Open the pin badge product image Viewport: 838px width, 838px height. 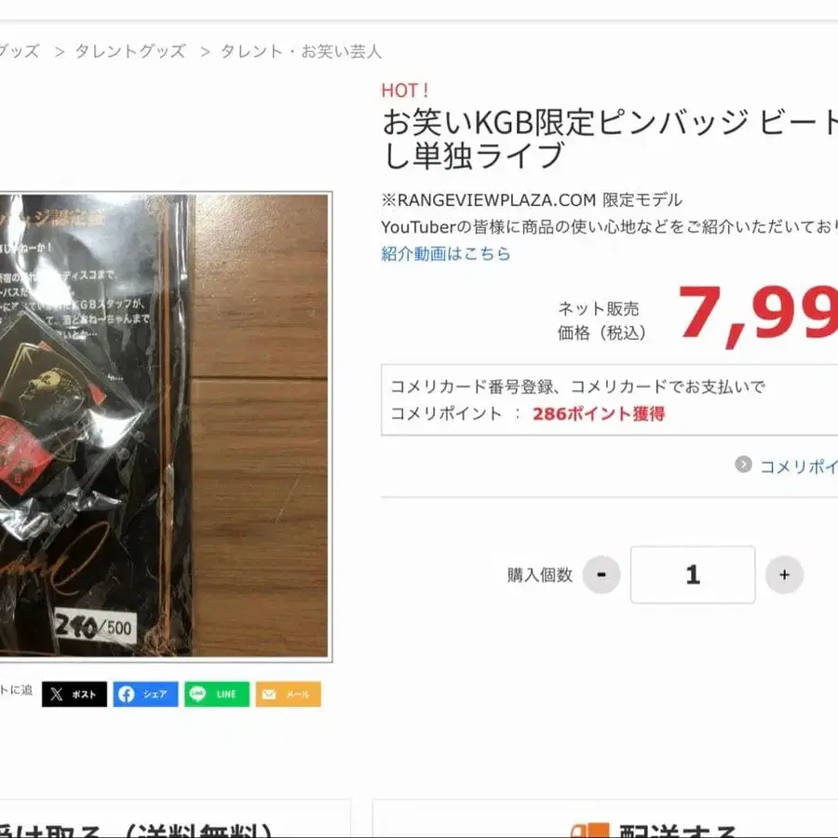[x=164, y=426]
